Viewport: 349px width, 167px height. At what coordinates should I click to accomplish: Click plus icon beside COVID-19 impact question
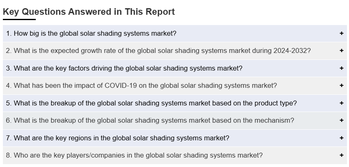pos(342,86)
